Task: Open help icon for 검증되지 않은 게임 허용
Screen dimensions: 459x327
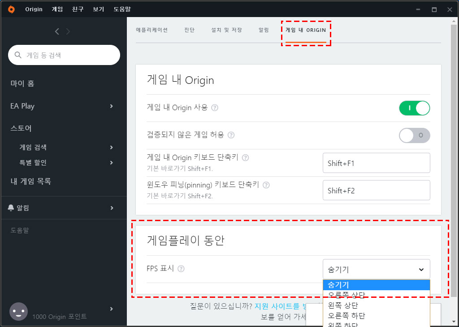Action: click(231, 135)
